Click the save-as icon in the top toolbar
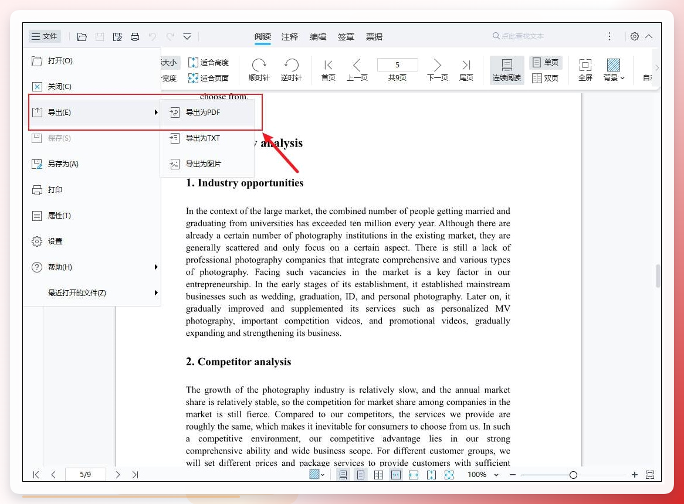Viewport: 684px width, 504px height. point(117,36)
